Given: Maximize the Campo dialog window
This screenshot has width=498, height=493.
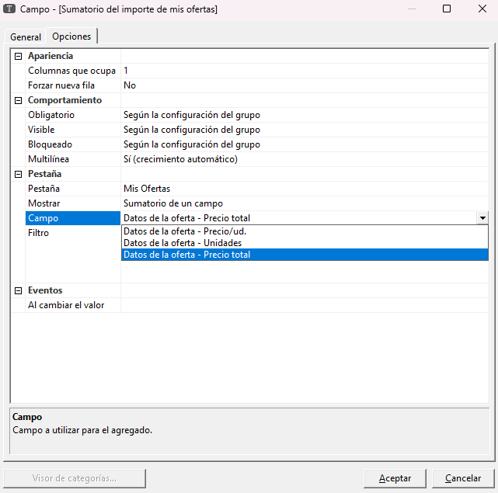Looking at the screenshot, I should 447,9.
